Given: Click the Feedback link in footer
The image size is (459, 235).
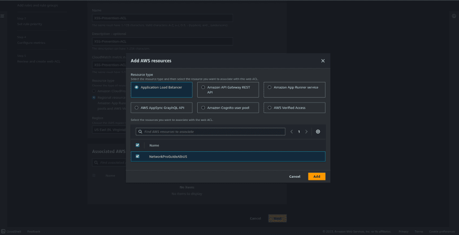Looking at the screenshot, I should click(x=34, y=231).
